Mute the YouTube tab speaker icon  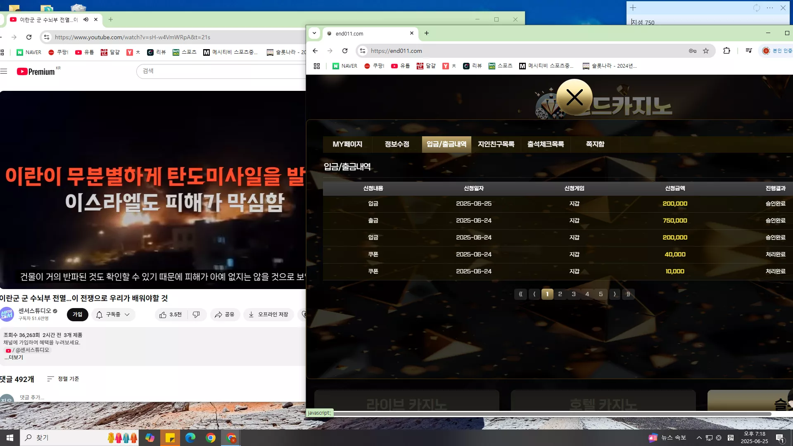pos(86,19)
